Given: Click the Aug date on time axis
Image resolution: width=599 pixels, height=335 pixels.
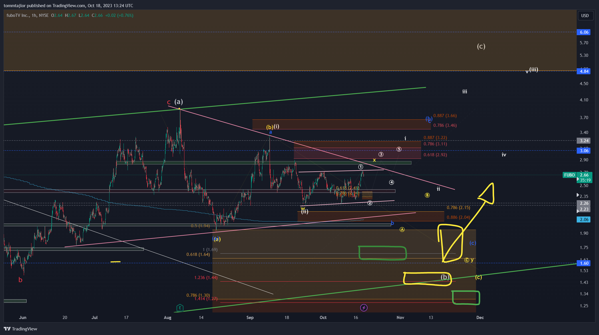Looking at the screenshot, I should 168,318.
